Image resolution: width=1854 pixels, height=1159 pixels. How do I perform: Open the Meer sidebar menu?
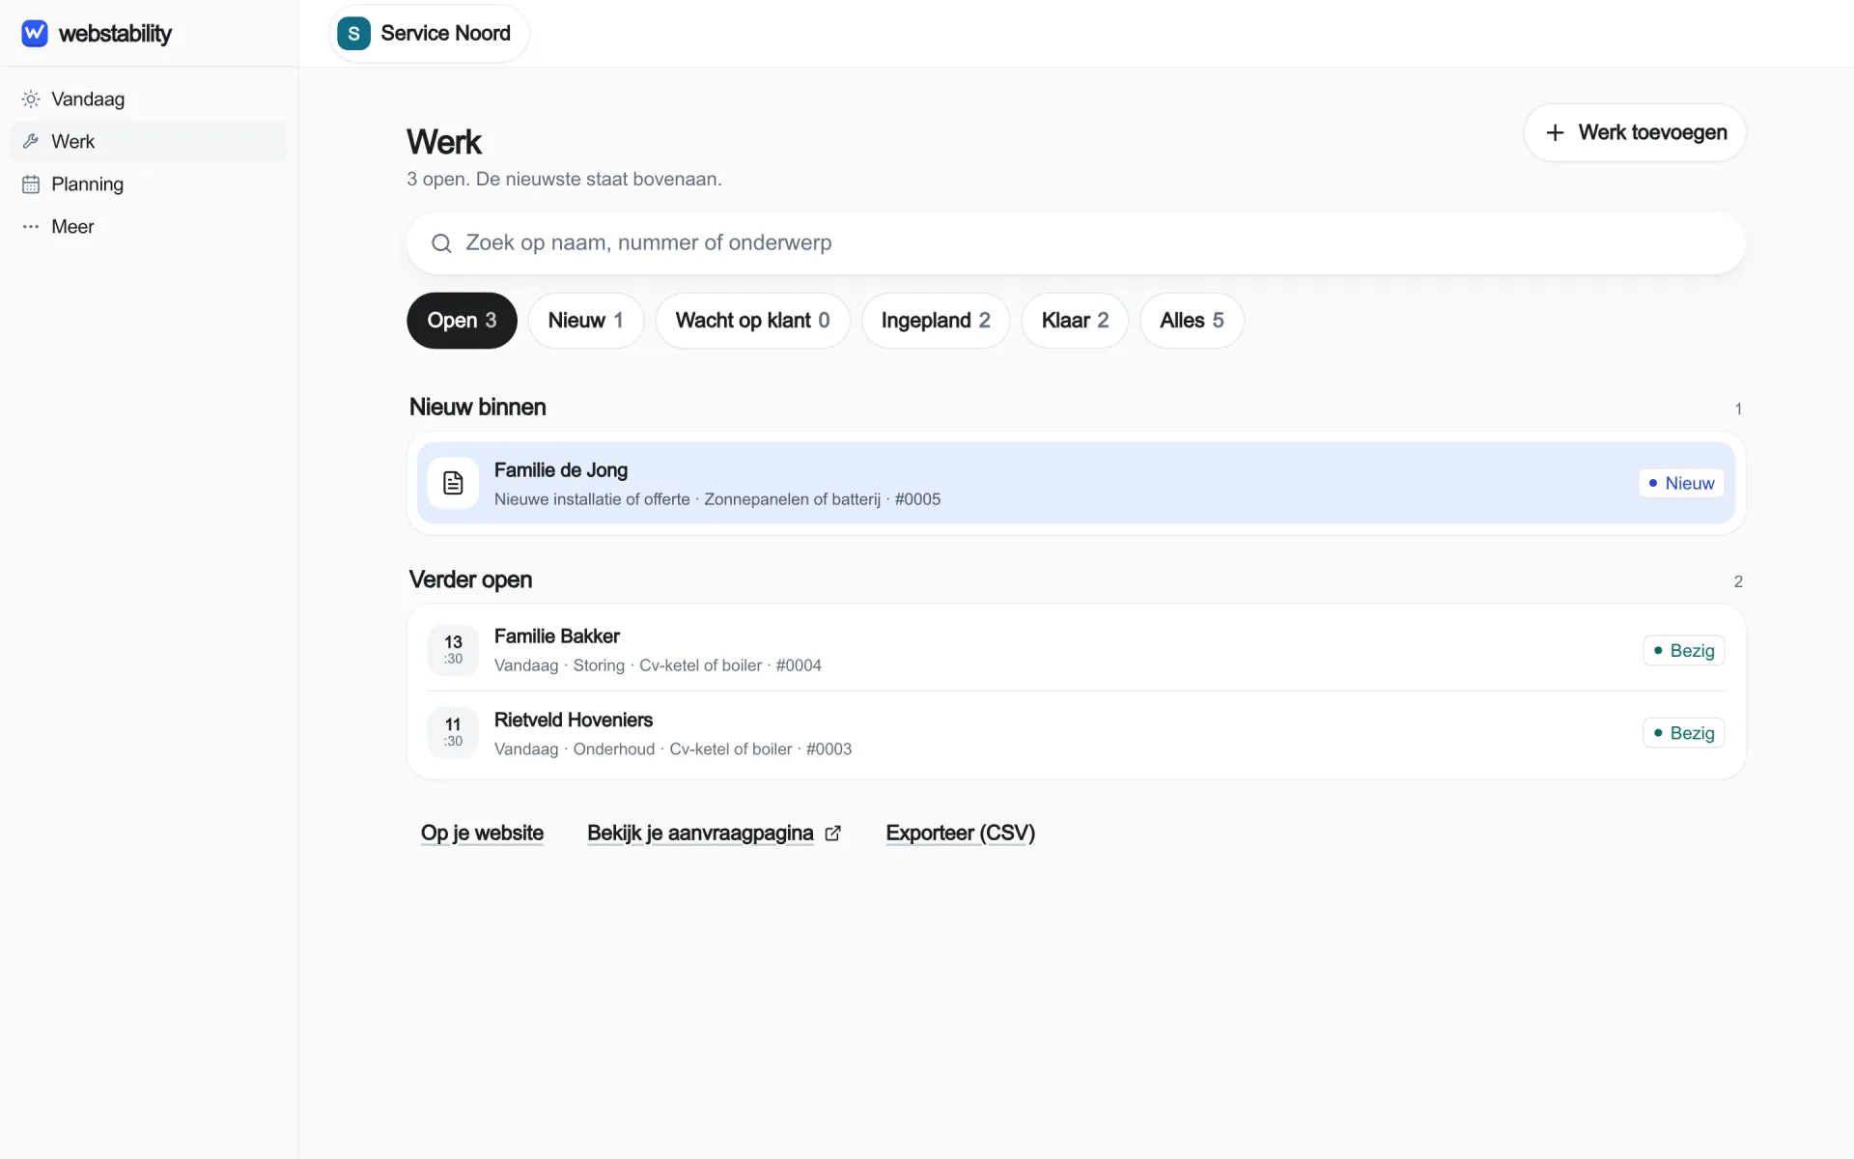[x=149, y=227]
